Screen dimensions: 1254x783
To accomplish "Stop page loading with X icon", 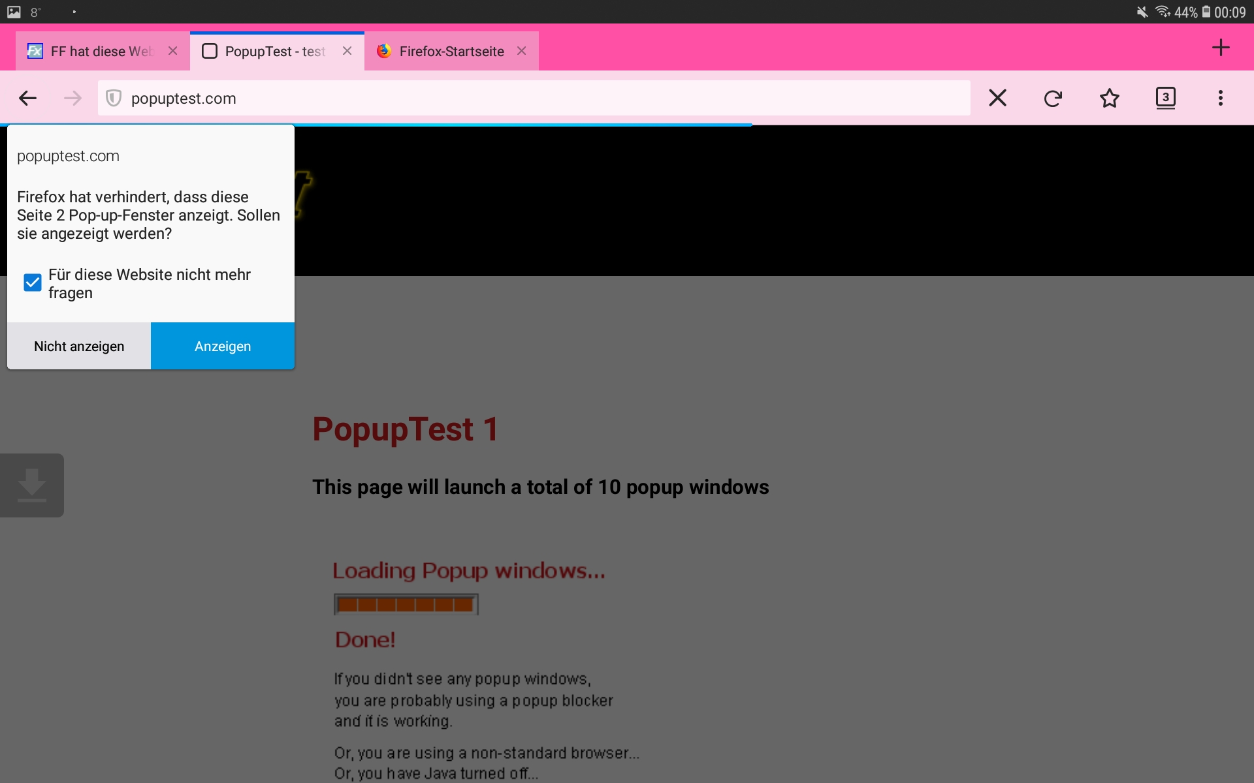I will pyautogui.click(x=997, y=99).
